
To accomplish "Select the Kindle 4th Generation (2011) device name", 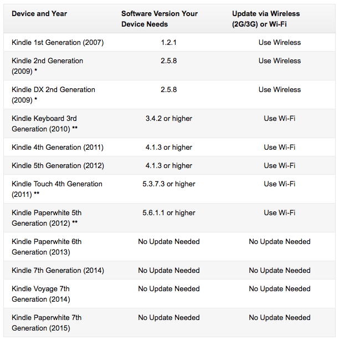I will point(58,148).
